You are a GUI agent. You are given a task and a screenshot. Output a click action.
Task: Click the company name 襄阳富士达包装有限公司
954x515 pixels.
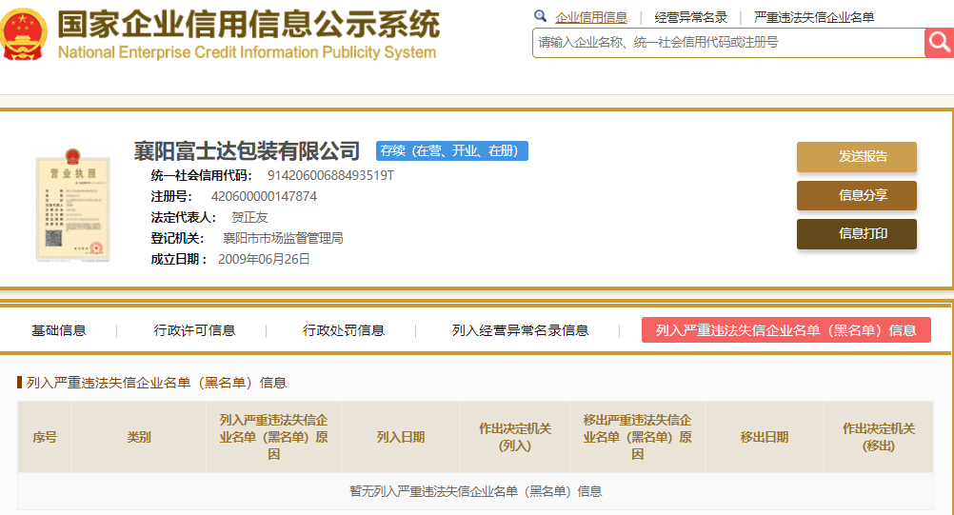click(247, 150)
